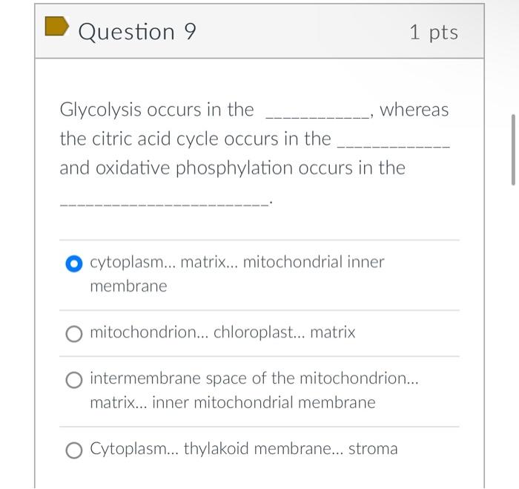This screenshot has width=519, height=489.
Task: Click the answer text "cytoplasm... matrix... mitochondrial inner"
Action: (237, 262)
